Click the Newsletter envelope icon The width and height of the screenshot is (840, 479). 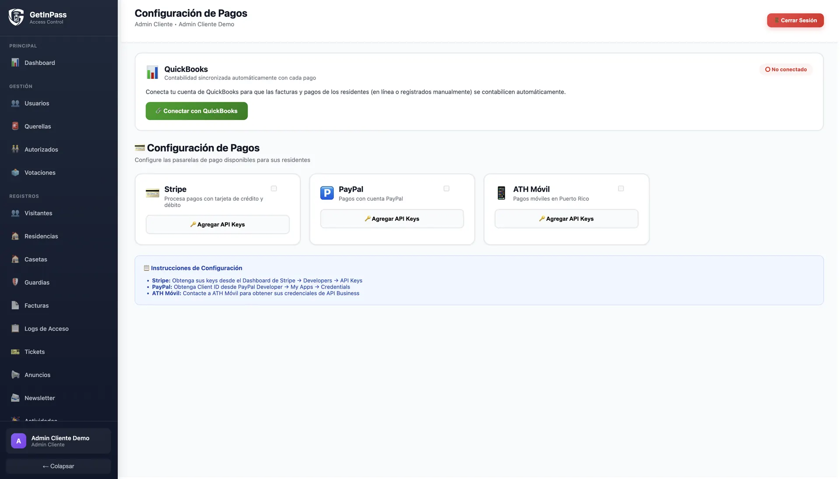point(15,398)
